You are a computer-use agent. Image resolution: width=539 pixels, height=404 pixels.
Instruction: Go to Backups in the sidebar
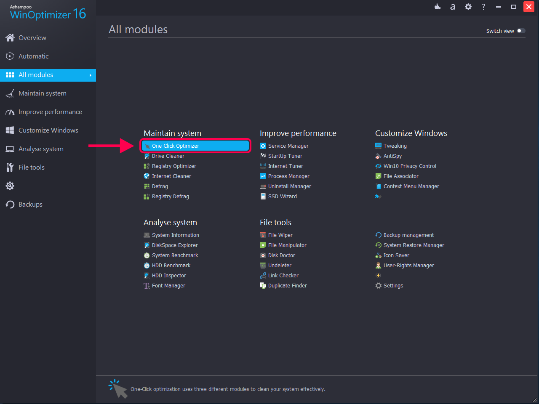[30, 205]
